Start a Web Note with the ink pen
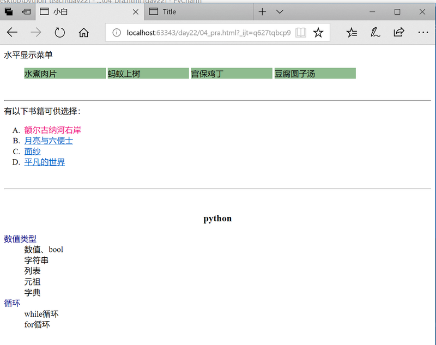 coord(375,33)
